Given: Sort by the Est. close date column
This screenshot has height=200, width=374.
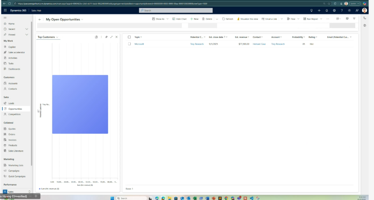Looking at the screenshot, I should (x=218, y=37).
